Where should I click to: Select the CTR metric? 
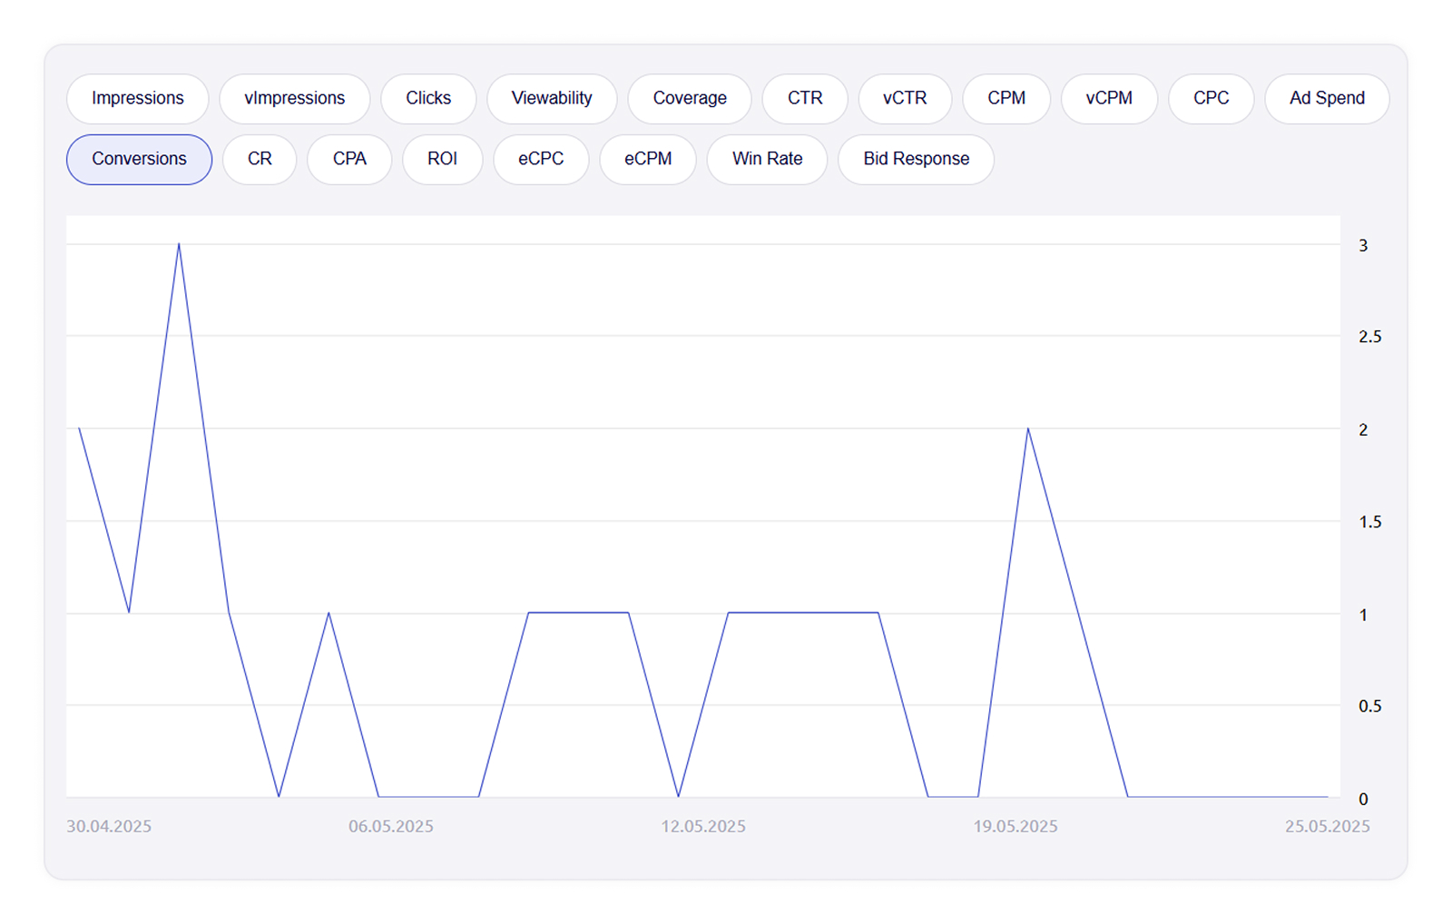[x=804, y=98]
